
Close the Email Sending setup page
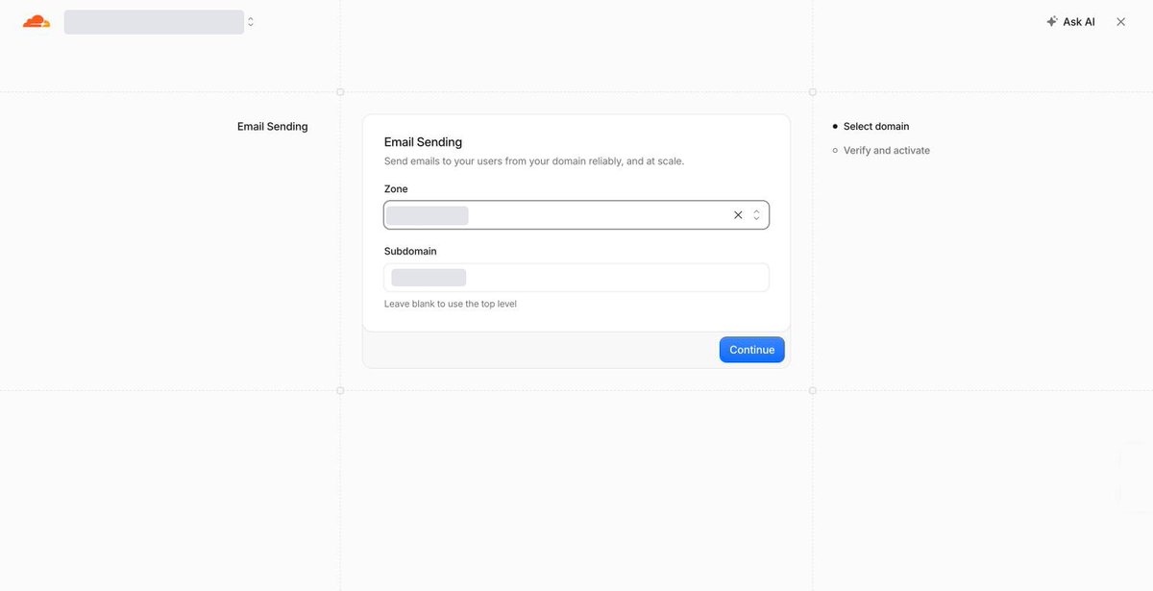click(x=1120, y=21)
